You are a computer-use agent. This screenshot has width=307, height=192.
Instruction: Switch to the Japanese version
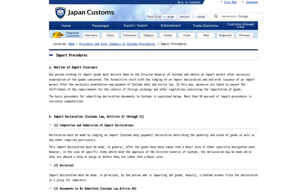tap(252, 2)
